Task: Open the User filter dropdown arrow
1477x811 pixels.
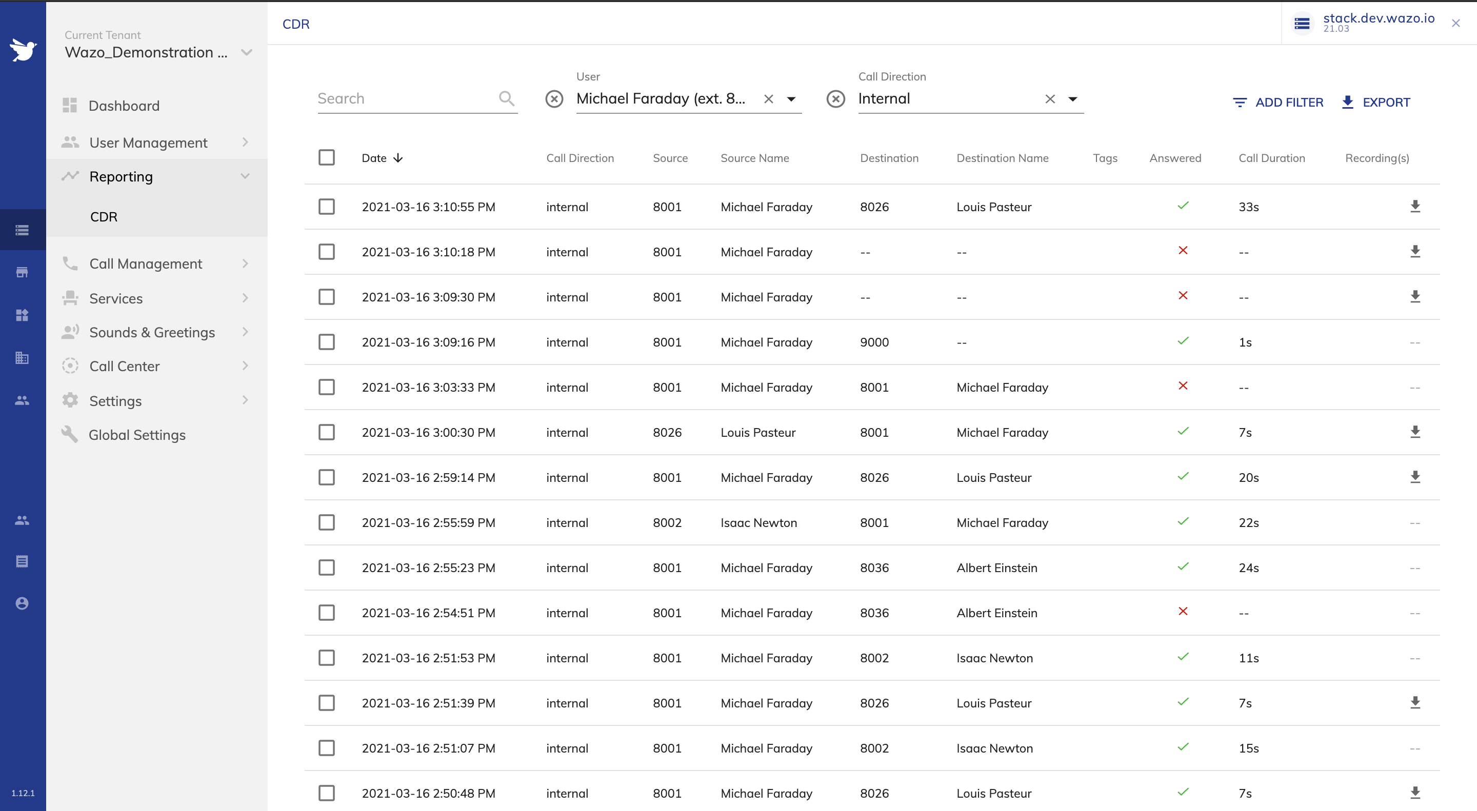Action: click(791, 99)
